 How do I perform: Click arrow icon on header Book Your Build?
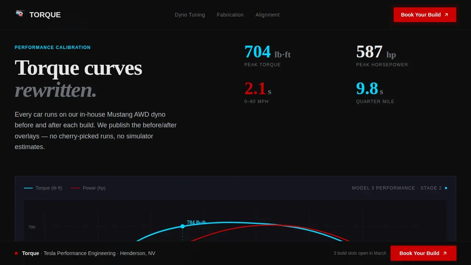(x=446, y=15)
